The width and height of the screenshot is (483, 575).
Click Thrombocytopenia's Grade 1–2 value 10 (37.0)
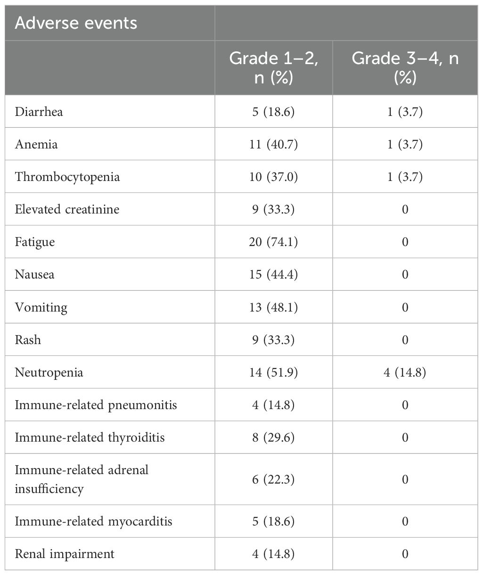pyautogui.click(x=273, y=177)
